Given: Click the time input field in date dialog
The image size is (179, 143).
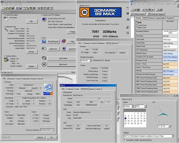Looking at the screenshot, I should tap(163, 126).
